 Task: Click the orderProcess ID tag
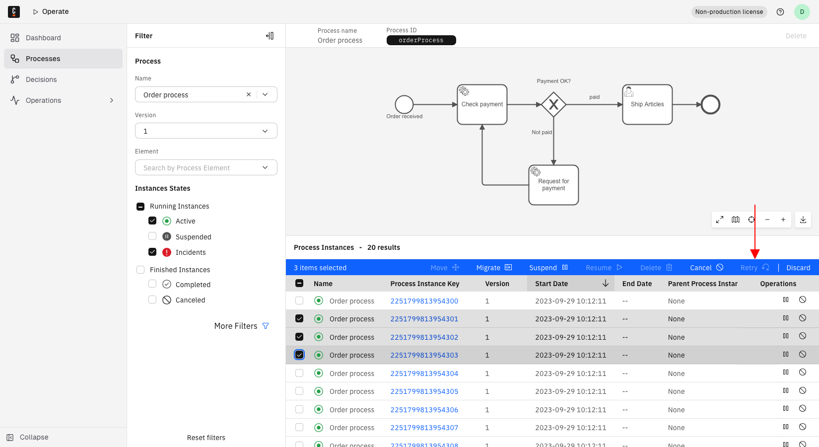[x=421, y=40]
